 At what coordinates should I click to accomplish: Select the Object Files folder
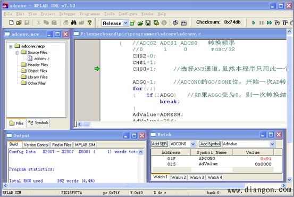(34, 71)
